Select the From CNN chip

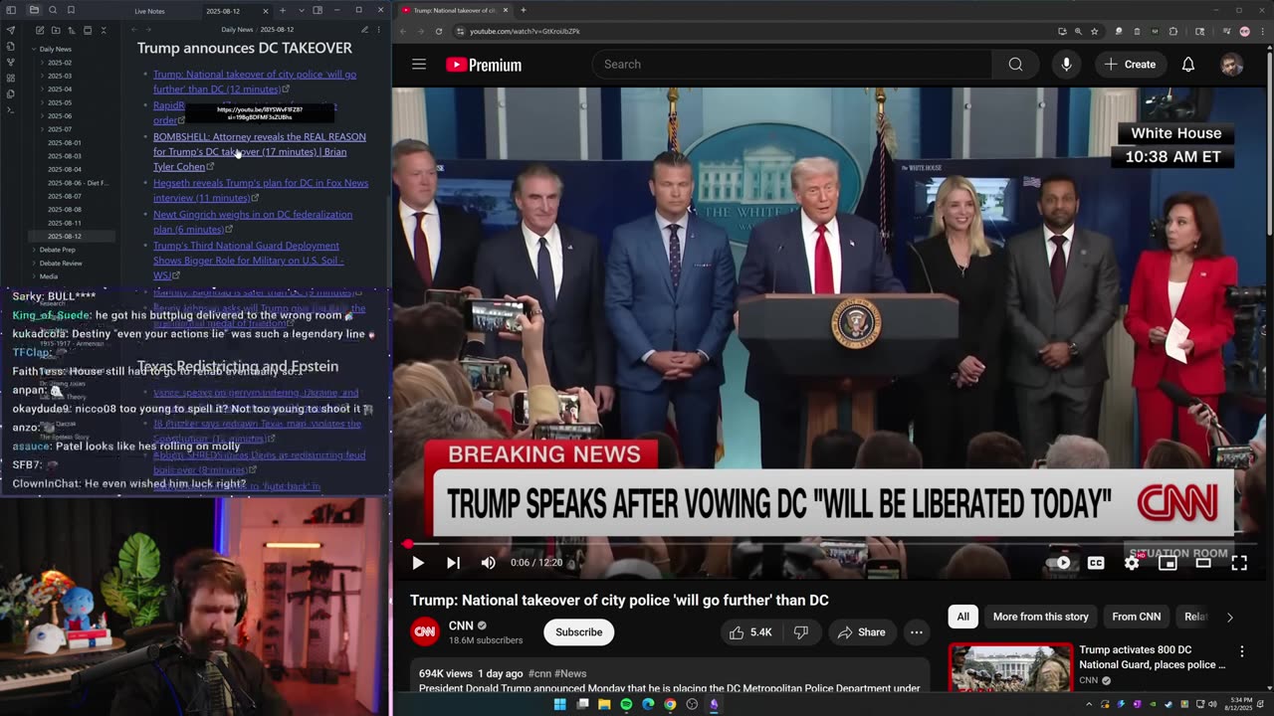(1136, 617)
